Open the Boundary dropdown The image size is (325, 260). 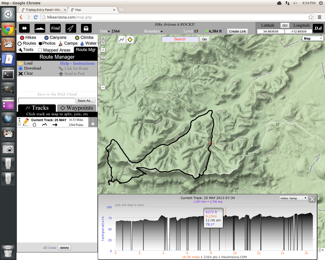(x=153, y=31)
